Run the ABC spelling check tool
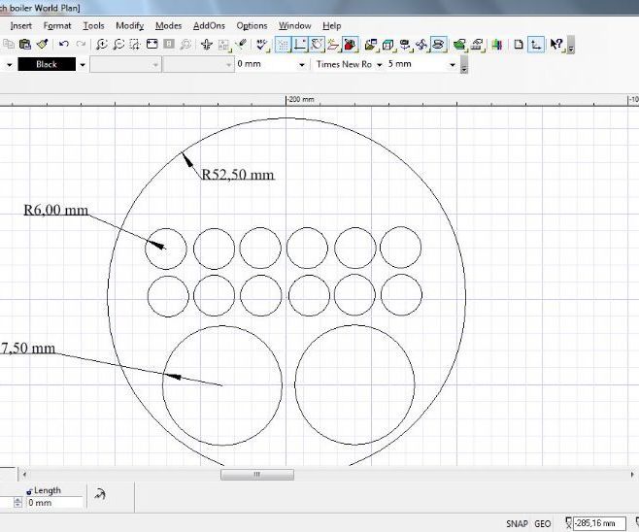The height and width of the screenshot is (532, 639). tap(263, 45)
